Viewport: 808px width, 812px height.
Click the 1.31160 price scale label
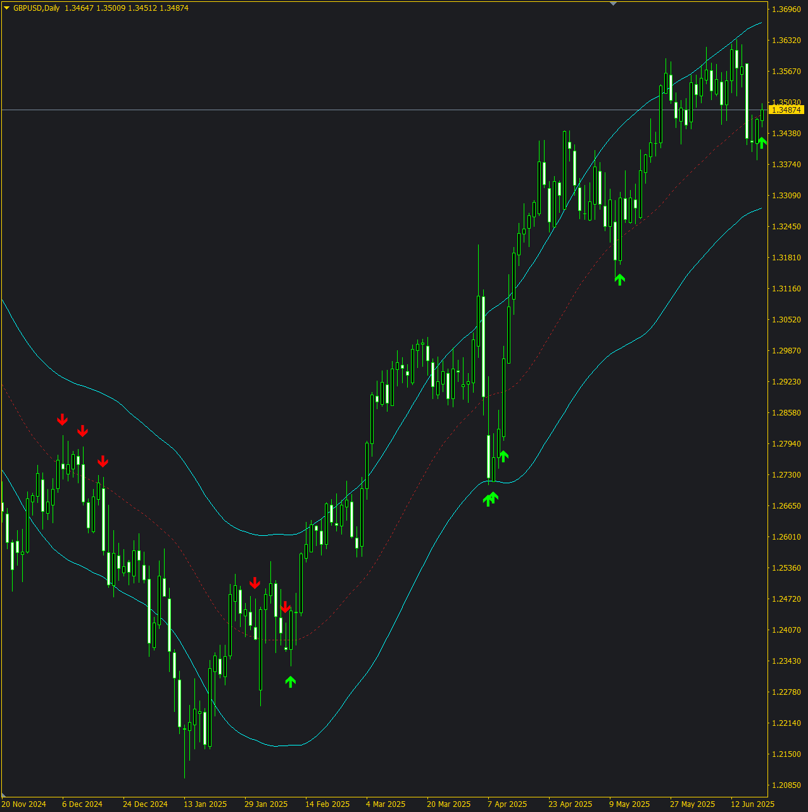(x=787, y=289)
